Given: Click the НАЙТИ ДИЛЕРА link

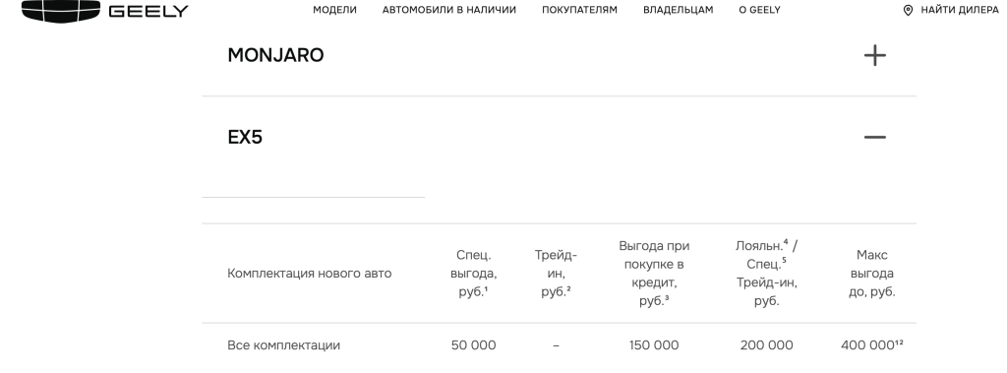Looking at the screenshot, I should pos(960,10).
